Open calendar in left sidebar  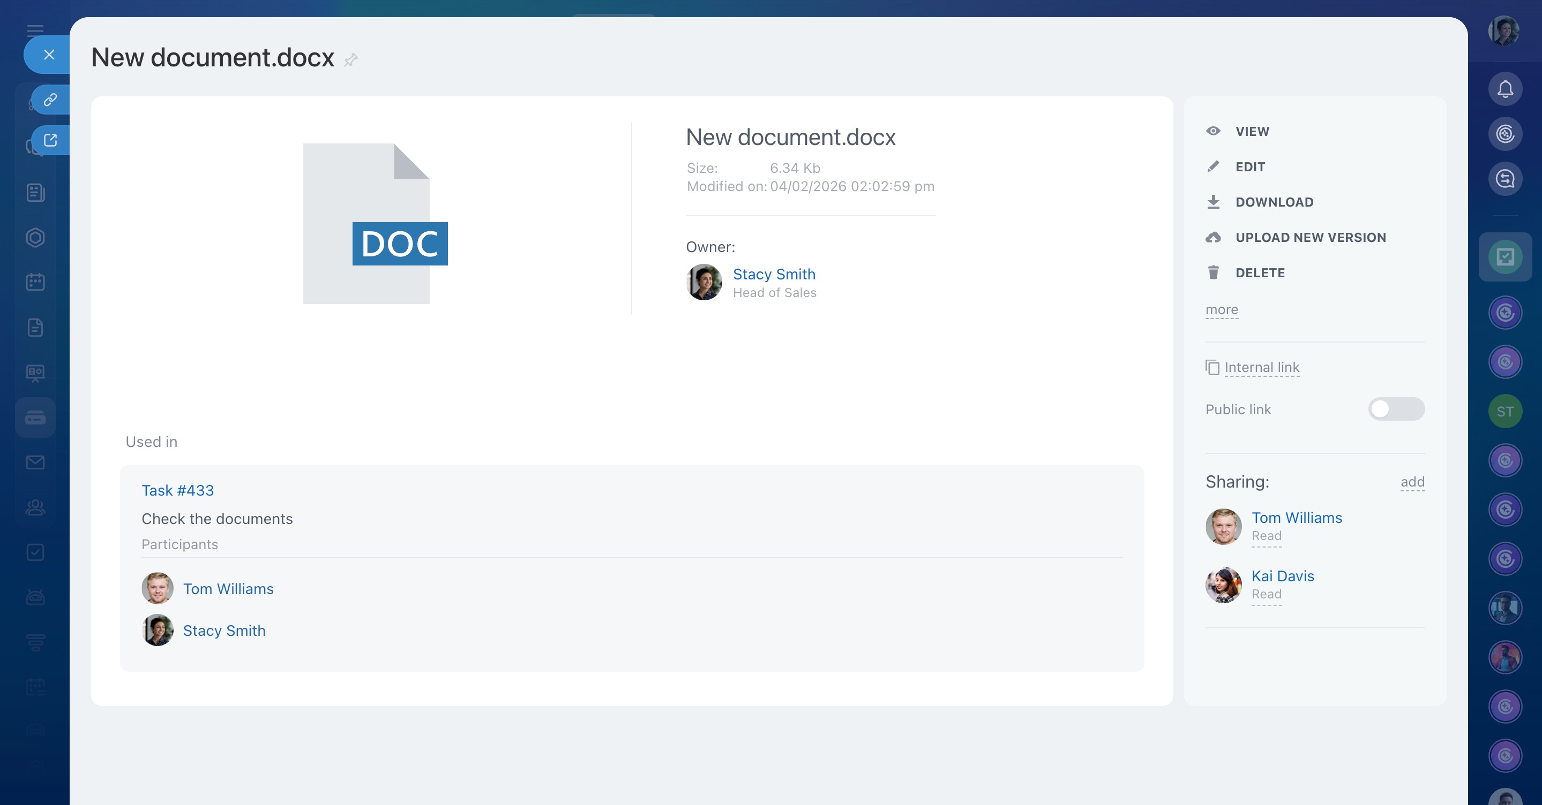35,282
